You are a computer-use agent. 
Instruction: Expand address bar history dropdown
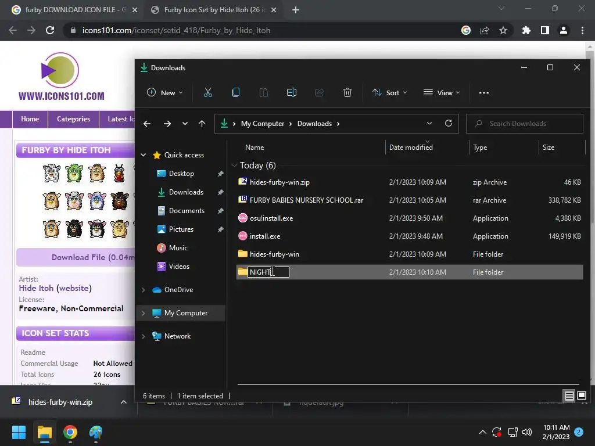pos(429,123)
